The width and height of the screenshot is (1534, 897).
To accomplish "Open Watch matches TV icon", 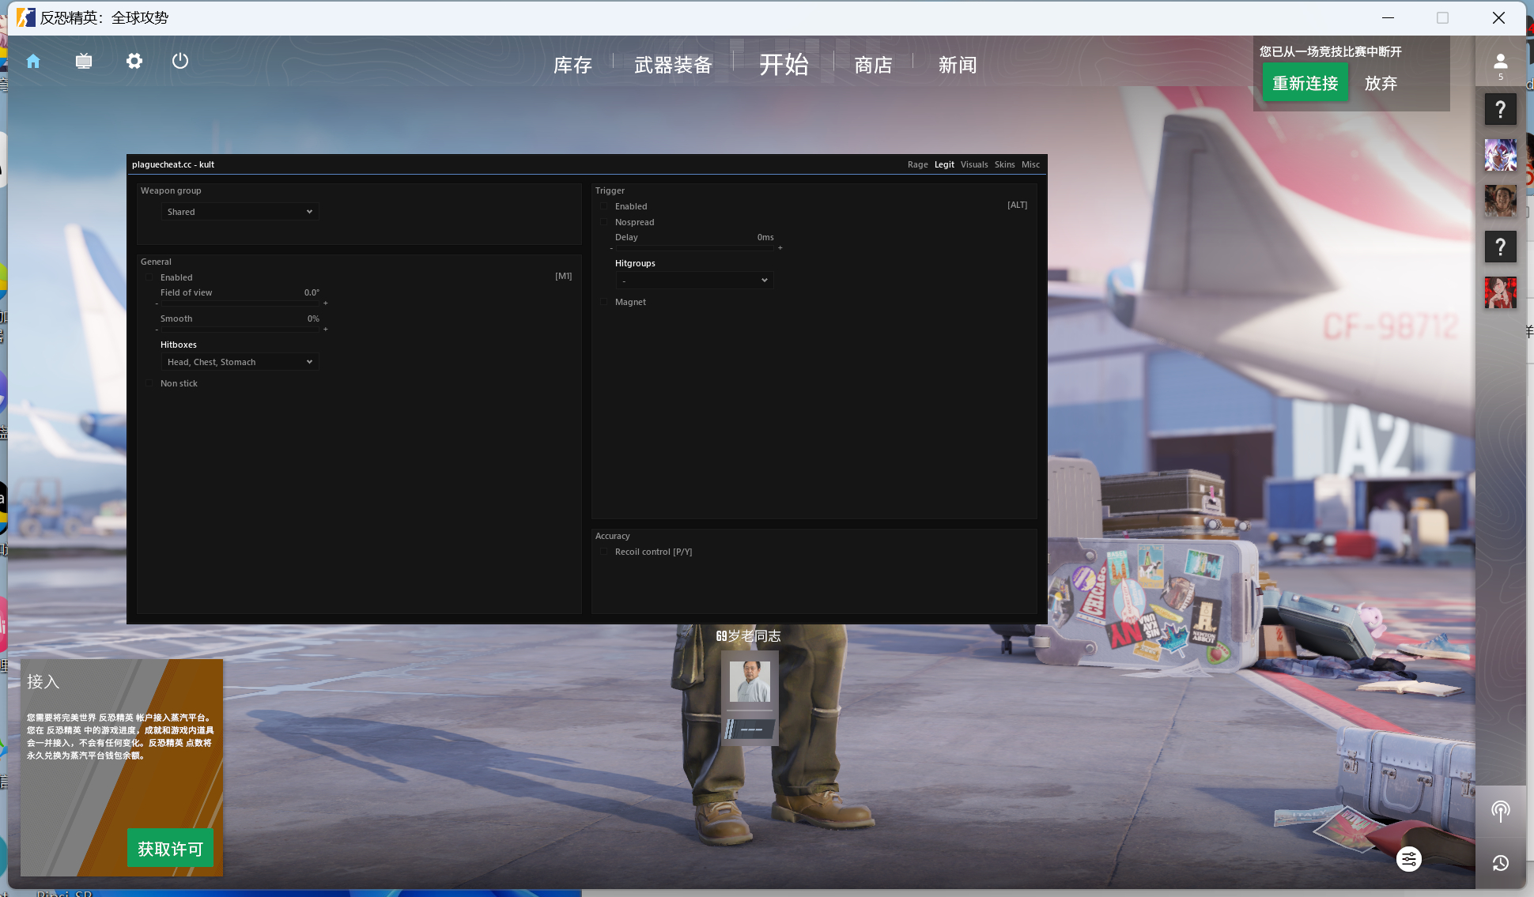I will 83,61.
